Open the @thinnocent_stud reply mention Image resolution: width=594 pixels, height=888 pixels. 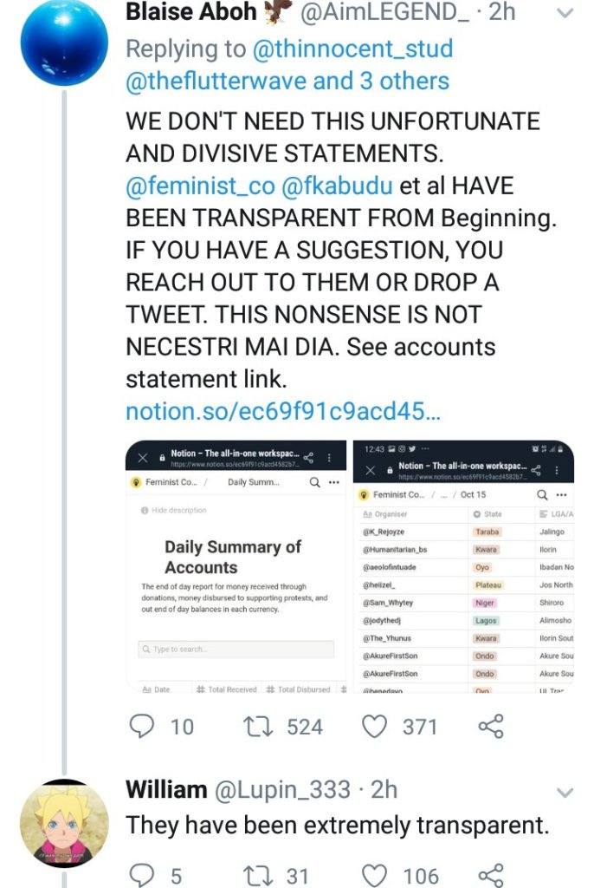(352, 49)
